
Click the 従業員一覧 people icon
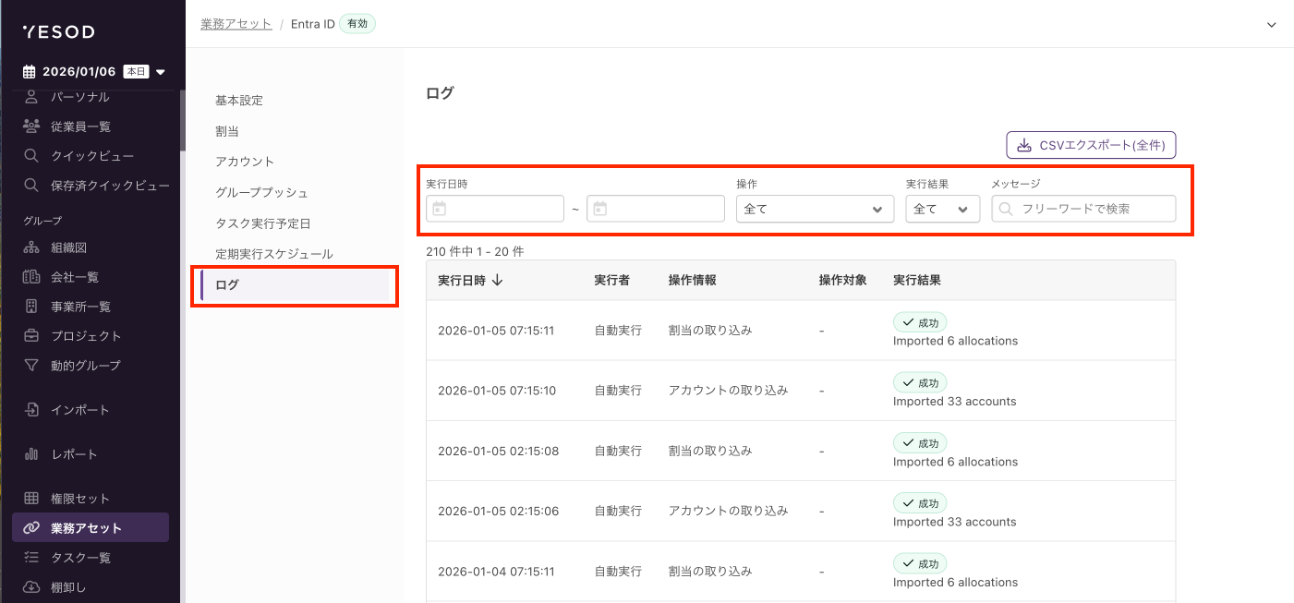(x=31, y=126)
